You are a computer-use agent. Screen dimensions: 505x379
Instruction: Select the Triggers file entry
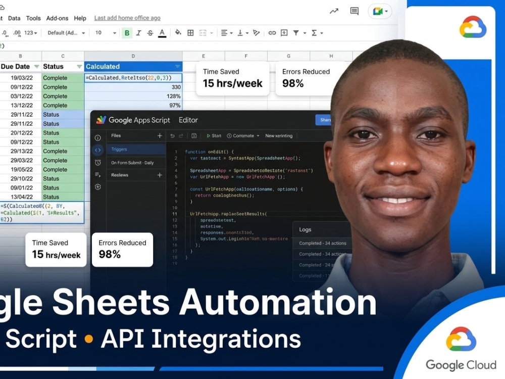pos(136,149)
